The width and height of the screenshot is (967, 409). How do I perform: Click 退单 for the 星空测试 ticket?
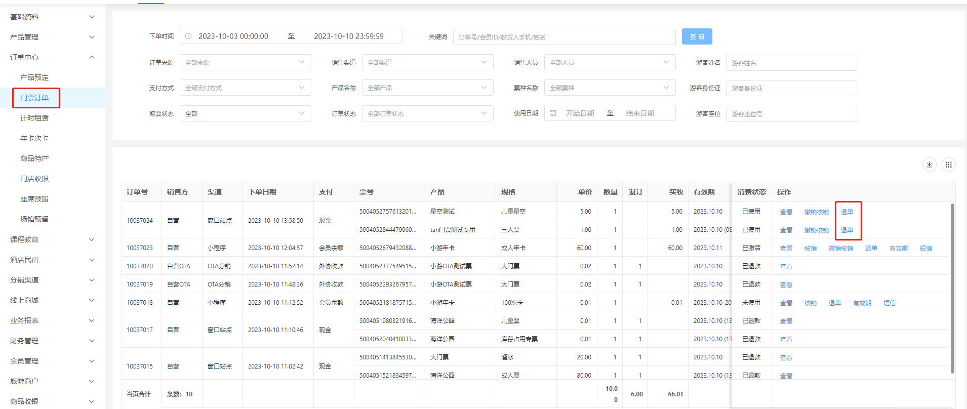coord(847,212)
